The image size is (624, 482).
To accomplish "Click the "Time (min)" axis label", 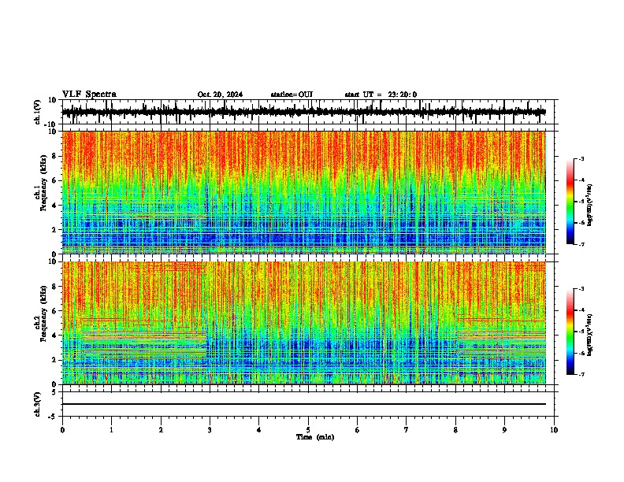I will pyautogui.click(x=315, y=437).
